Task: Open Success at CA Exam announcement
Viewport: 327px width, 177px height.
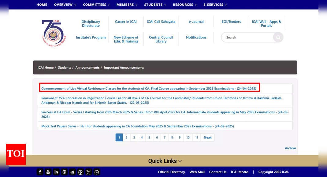Action: click(x=165, y=114)
